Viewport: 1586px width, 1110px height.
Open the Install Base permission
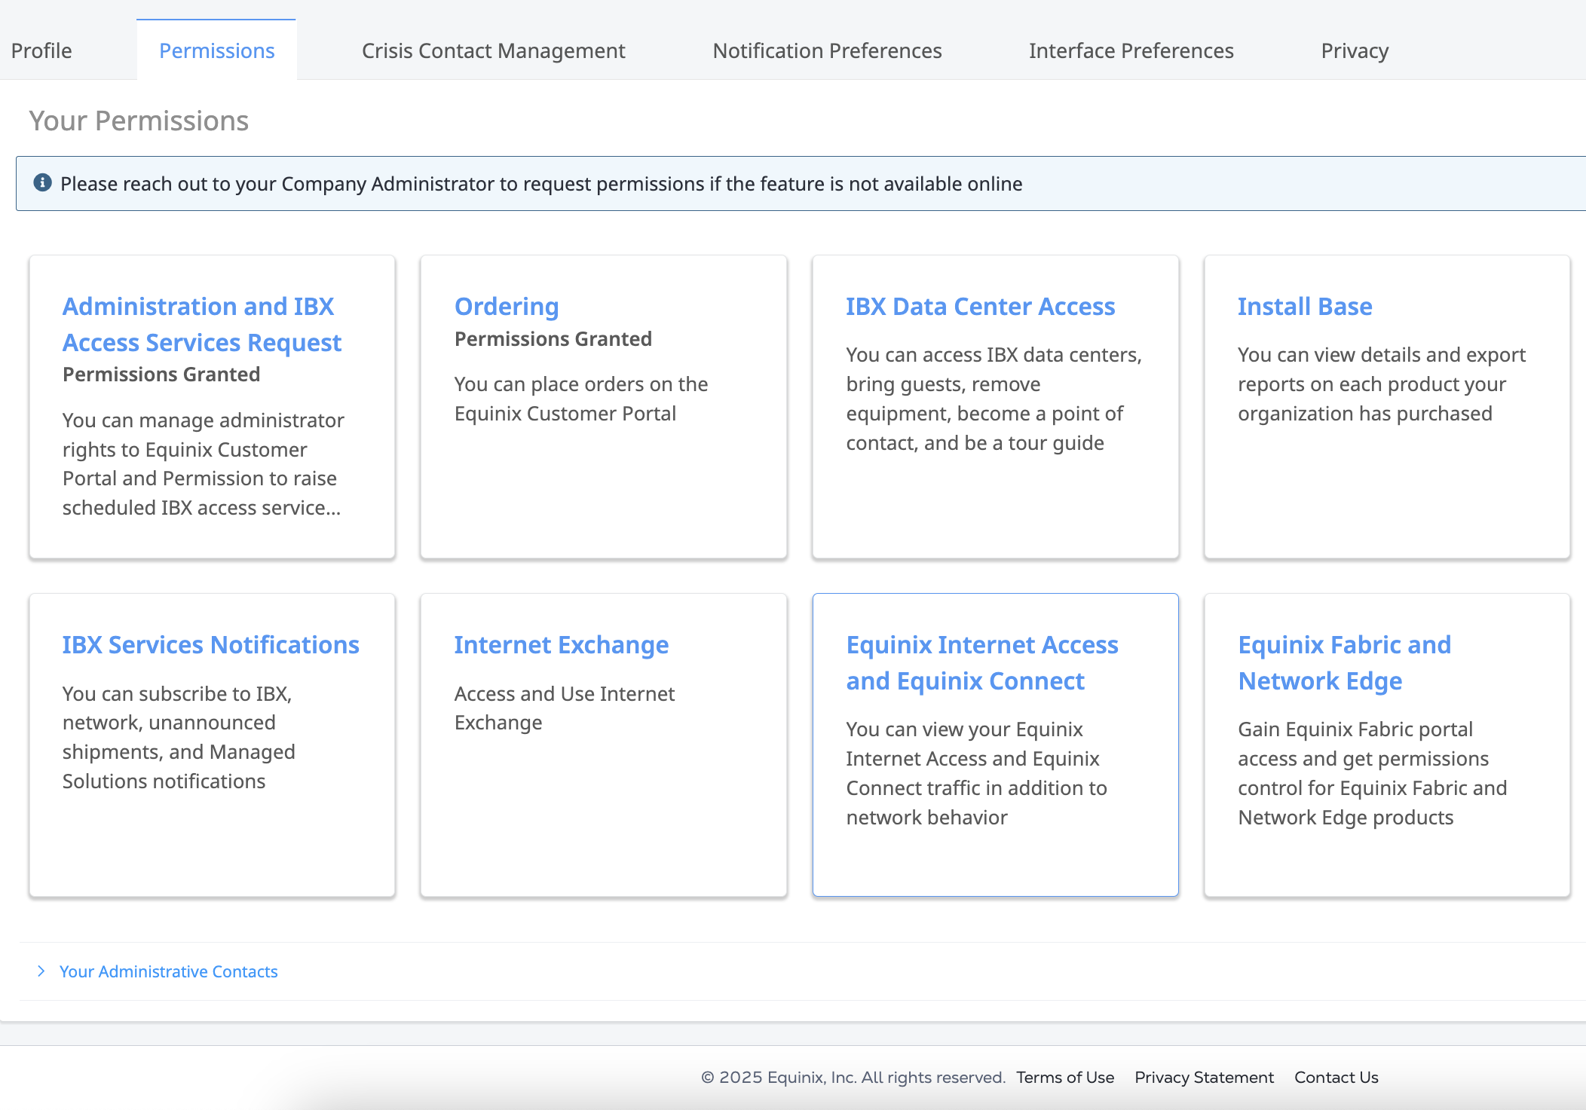point(1305,306)
